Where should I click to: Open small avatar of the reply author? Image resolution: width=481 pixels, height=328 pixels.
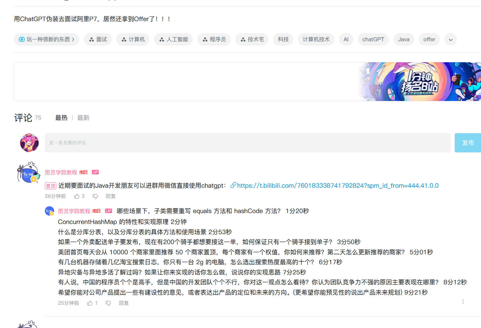pyautogui.click(x=49, y=211)
